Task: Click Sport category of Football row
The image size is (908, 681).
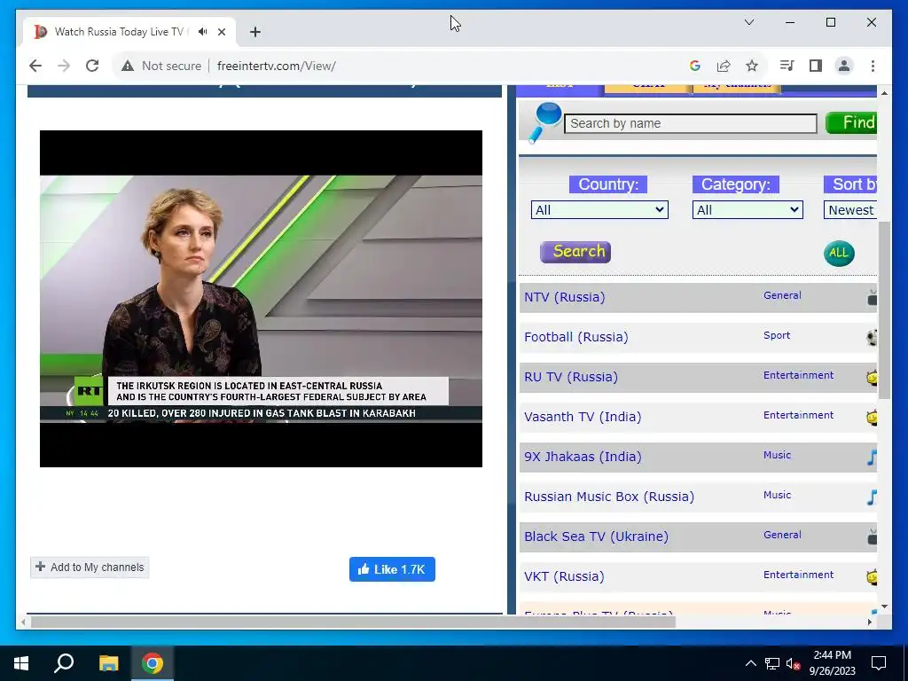Action: click(x=777, y=335)
